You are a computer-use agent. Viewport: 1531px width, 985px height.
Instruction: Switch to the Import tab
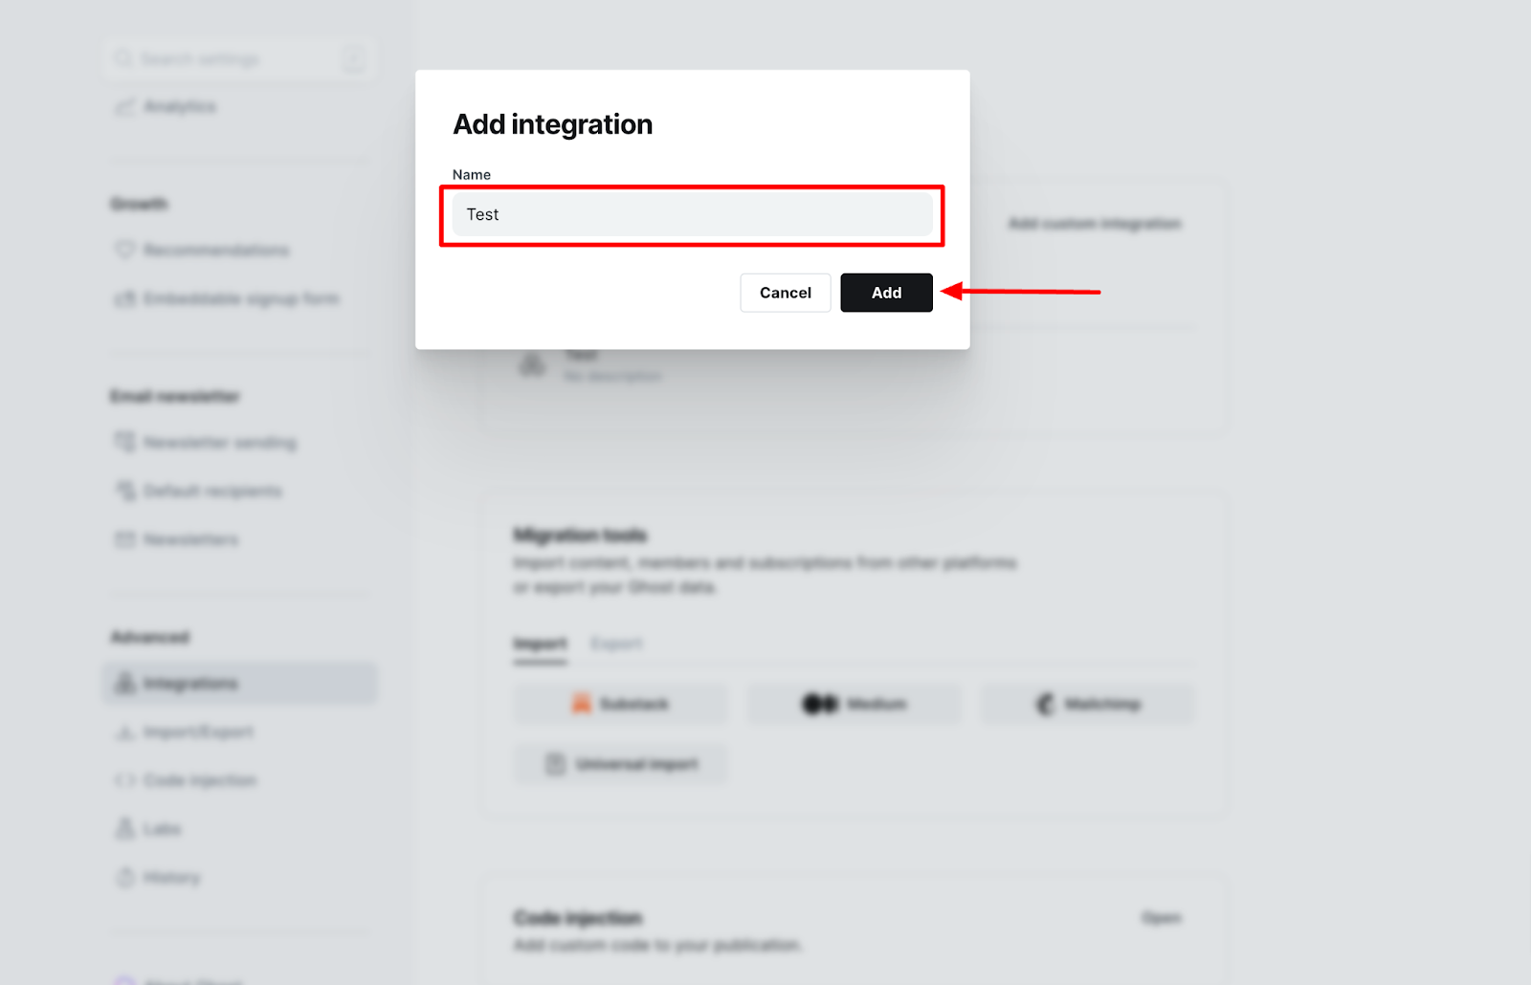tap(541, 644)
